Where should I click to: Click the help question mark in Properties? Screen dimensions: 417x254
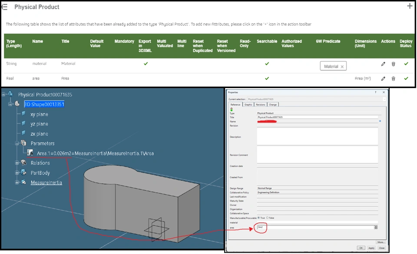(x=375, y=92)
